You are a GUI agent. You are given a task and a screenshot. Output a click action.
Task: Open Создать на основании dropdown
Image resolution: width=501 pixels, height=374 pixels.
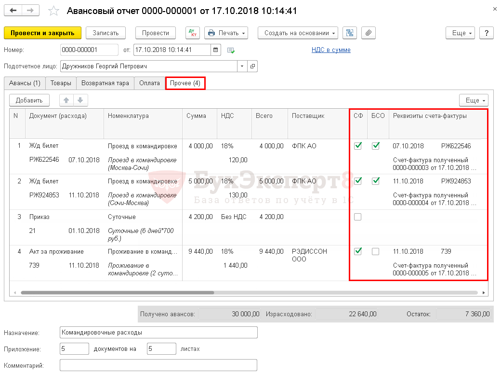click(x=298, y=33)
